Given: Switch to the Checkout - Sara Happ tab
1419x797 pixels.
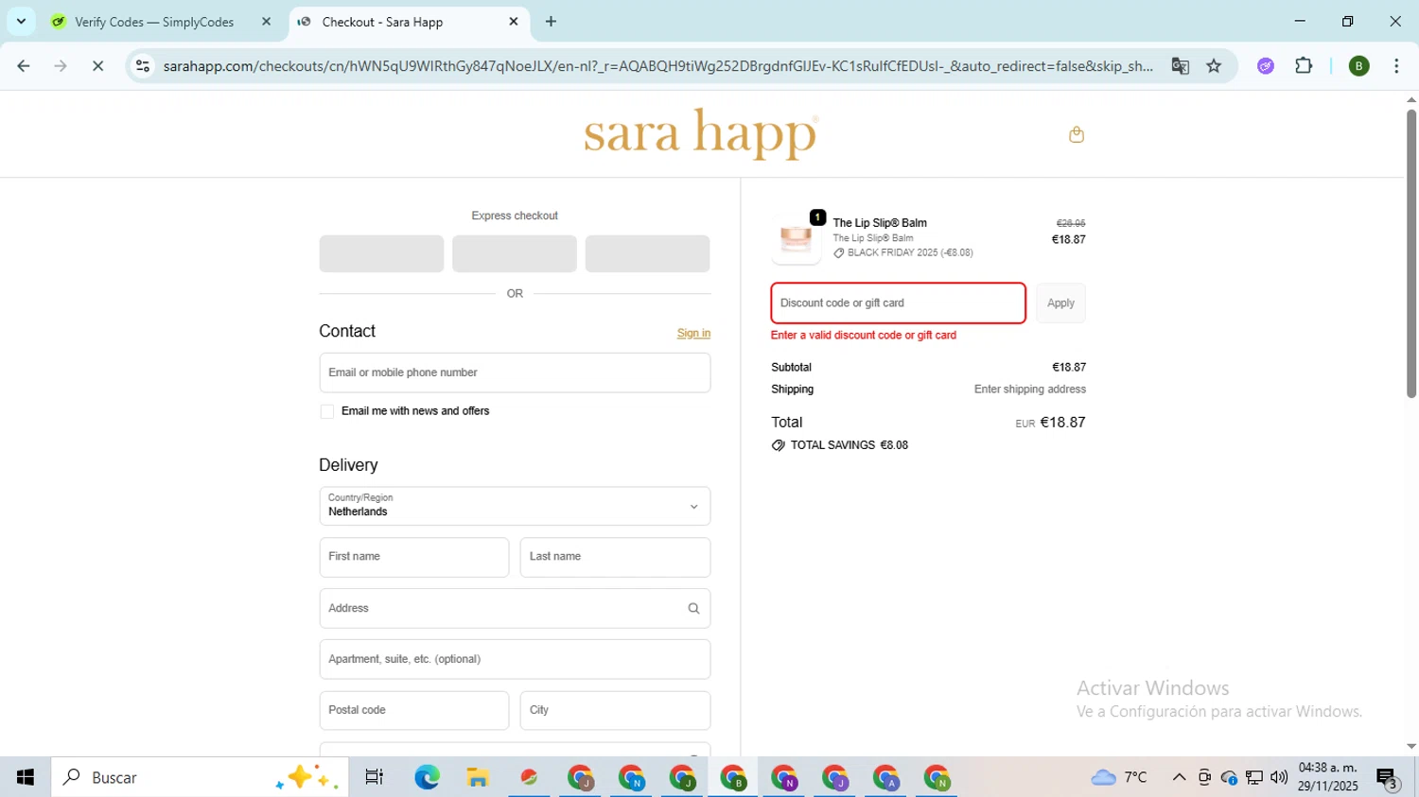Looking at the screenshot, I should point(382,22).
